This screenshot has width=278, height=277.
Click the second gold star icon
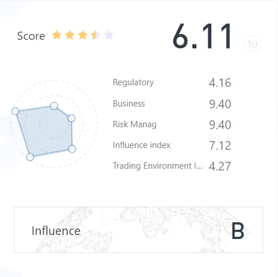(70, 35)
